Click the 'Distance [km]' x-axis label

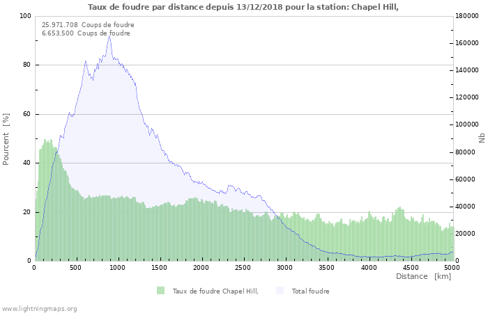pyautogui.click(x=423, y=276)
